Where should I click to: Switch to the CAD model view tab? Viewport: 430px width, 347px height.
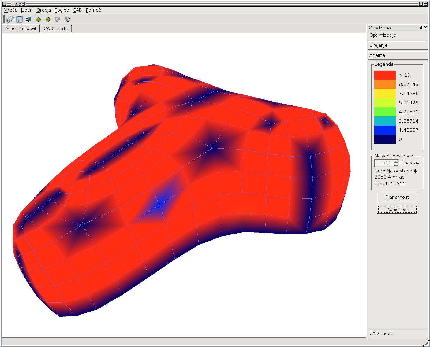56,28
